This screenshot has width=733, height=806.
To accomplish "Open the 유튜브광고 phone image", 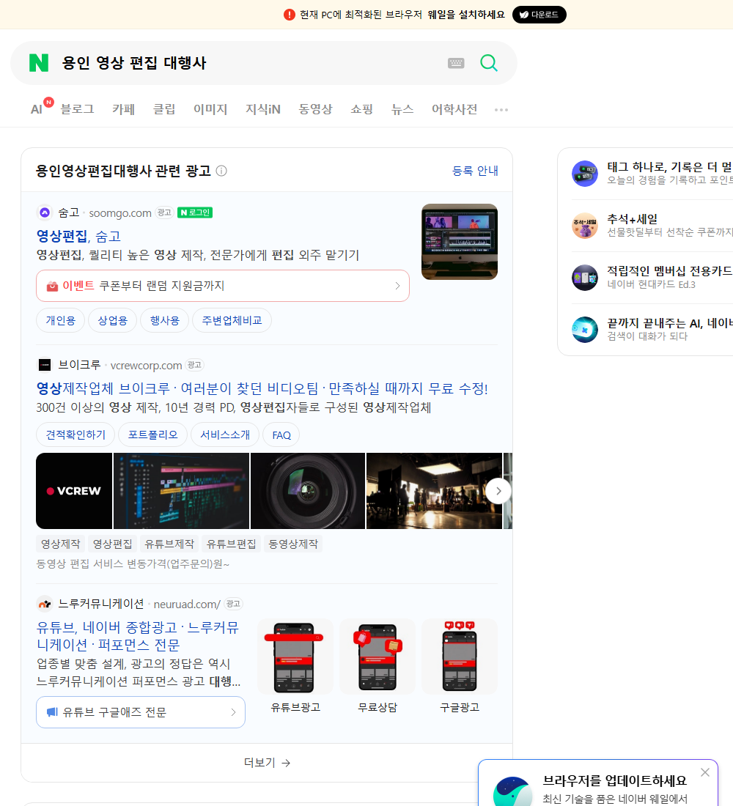I will tap(295, 657).
